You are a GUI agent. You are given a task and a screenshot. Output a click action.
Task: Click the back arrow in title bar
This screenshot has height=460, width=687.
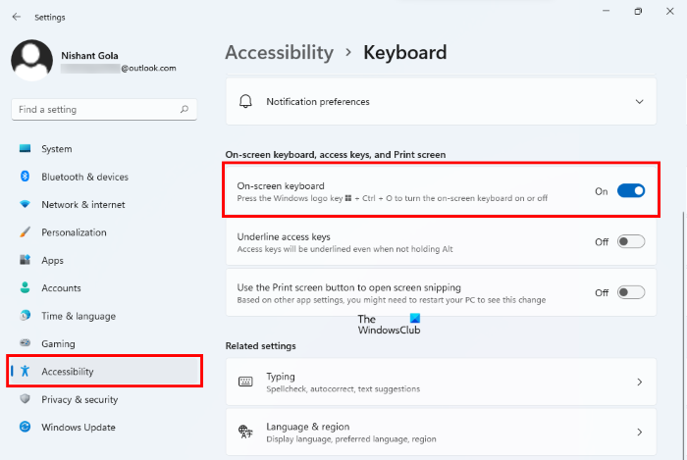pyautogui.click(x=17, y=17)
